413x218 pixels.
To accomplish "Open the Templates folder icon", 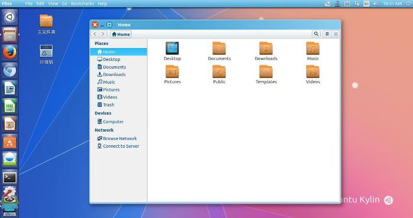I will 266,71.
